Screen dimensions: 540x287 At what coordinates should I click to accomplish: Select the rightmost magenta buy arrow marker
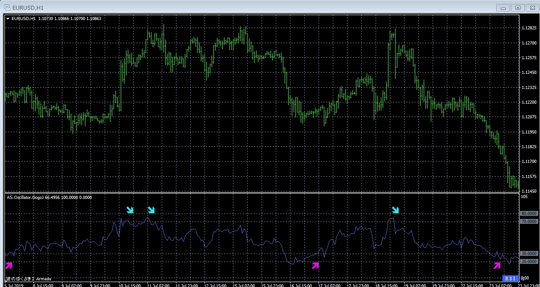pos(497,266)
